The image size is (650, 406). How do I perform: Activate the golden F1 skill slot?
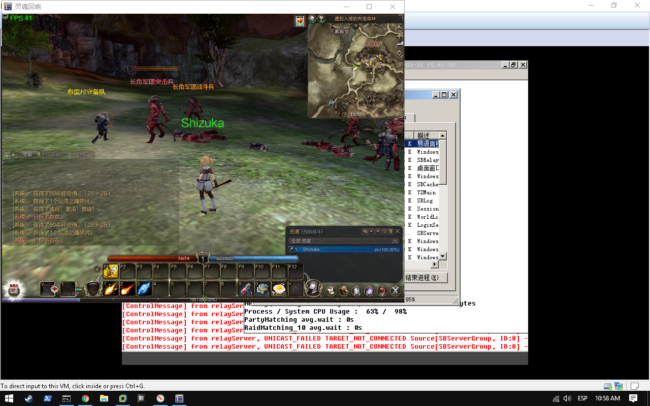click(111, 272)
